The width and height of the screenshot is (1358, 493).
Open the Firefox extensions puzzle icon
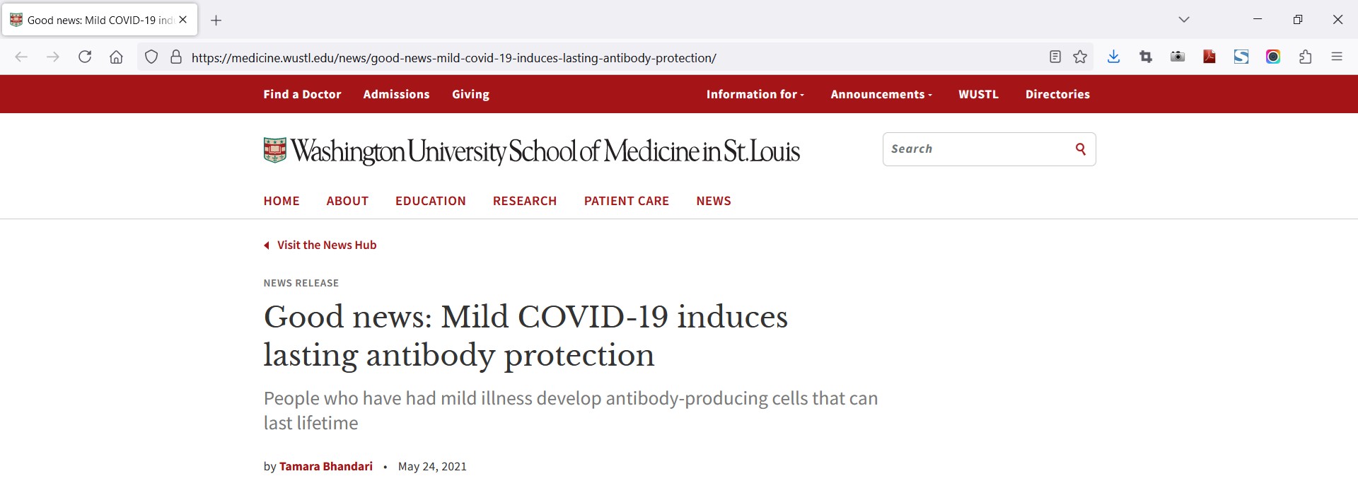click(1306, 57)
